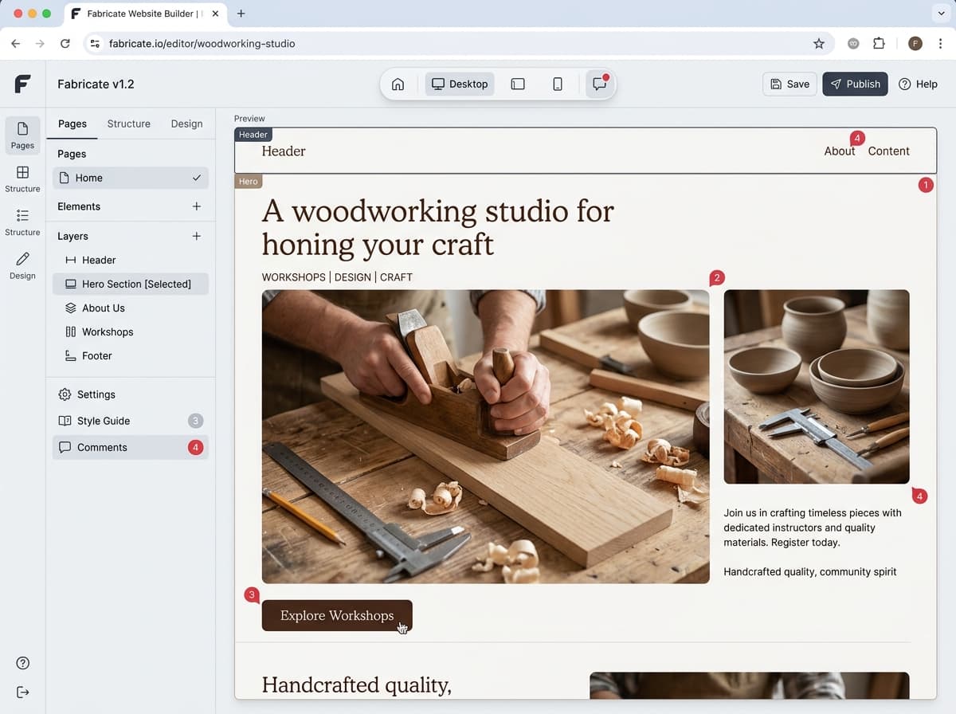This screenshot has width=956, height=714.
Task: Select the Pages tab in side panel
Action: (72, 124)
